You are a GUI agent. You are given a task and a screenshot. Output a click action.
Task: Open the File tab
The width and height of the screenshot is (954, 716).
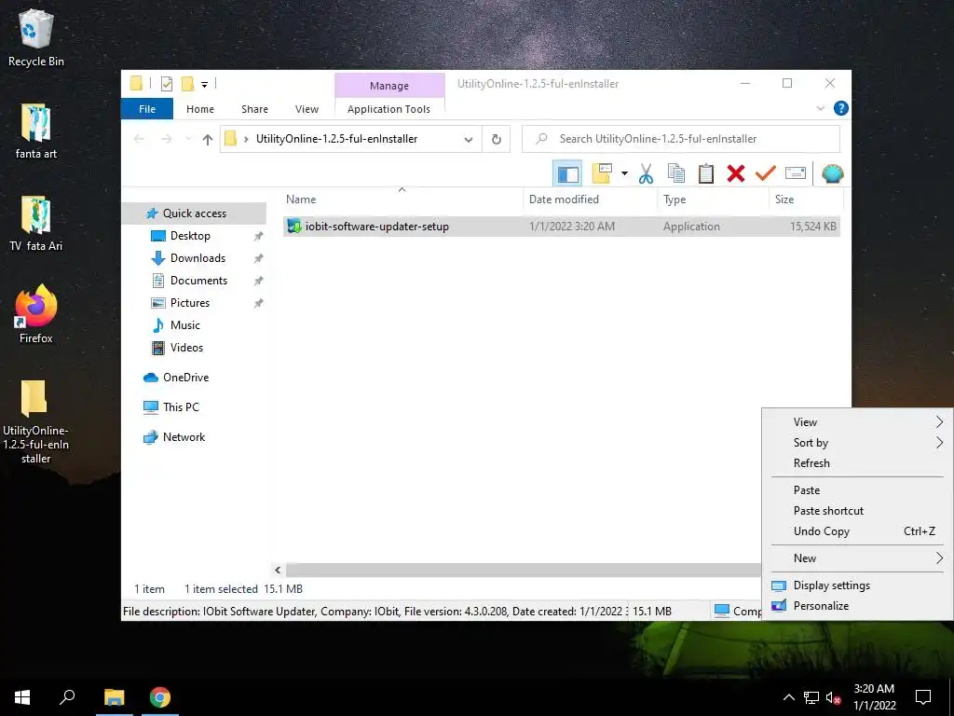point(147,109)
